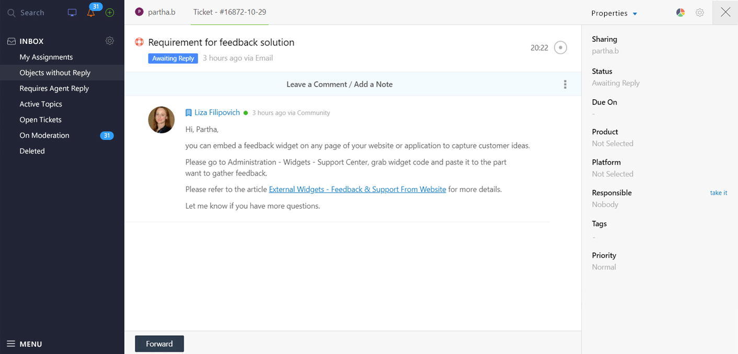The height and width of the screenshot is (354, 738).
Task: Open On Moderation folder with 31 badge
Action: [44, 135]
